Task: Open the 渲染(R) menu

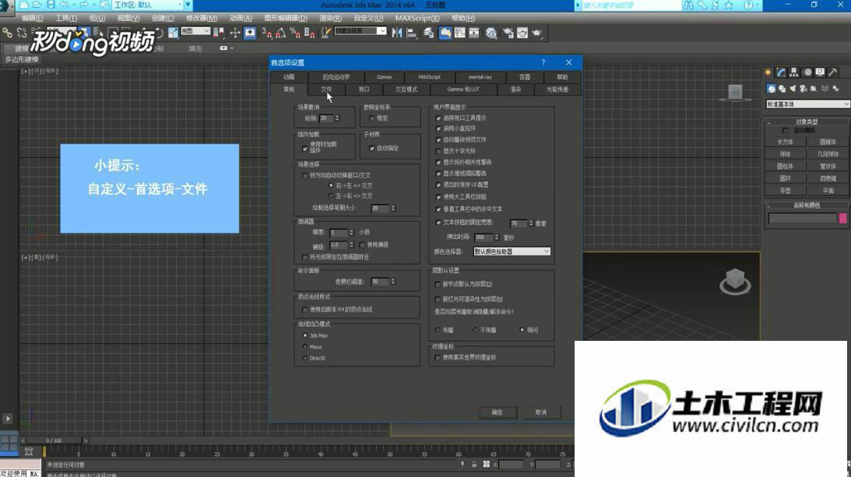Action: [331, 19]
